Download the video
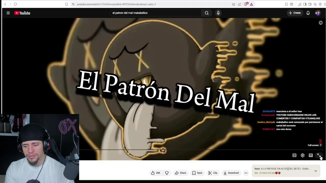 tap(231, 173)
